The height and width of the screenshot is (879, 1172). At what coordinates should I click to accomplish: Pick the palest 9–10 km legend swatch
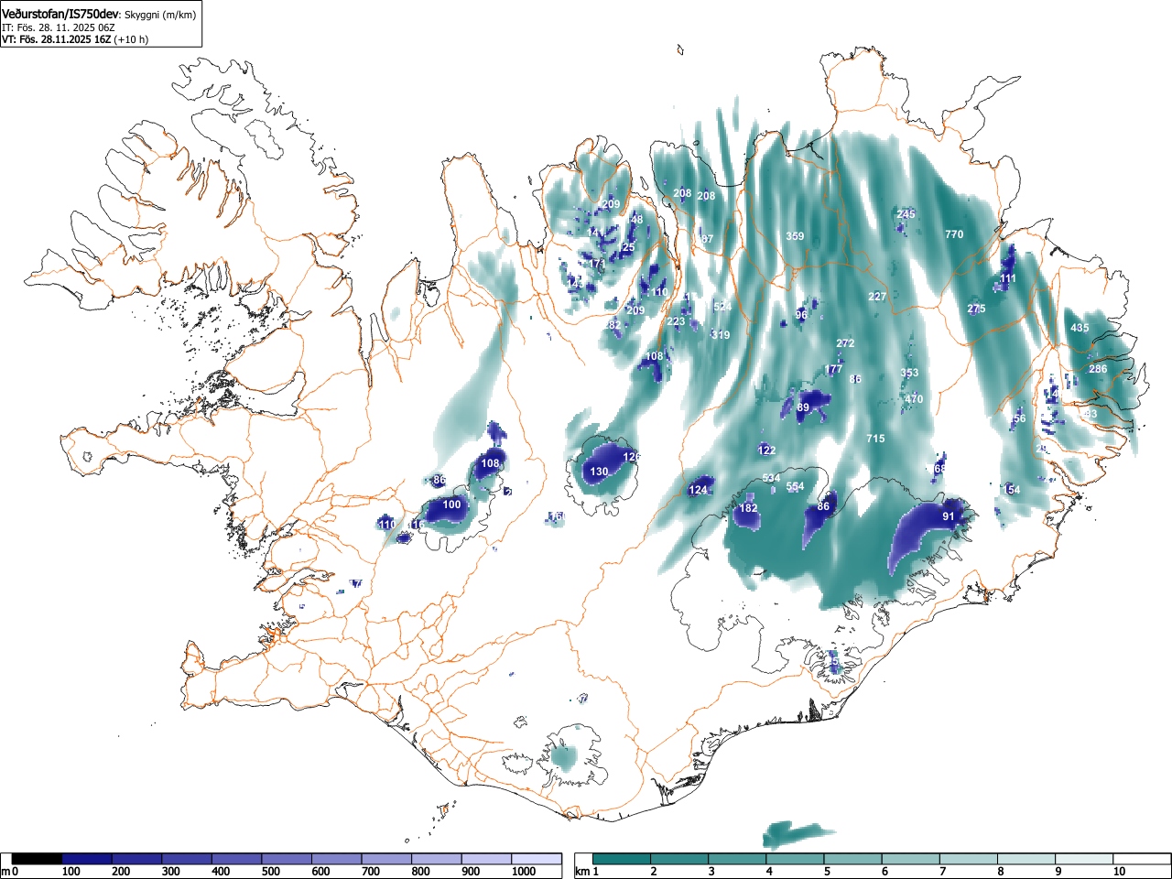coord(1085,859)
